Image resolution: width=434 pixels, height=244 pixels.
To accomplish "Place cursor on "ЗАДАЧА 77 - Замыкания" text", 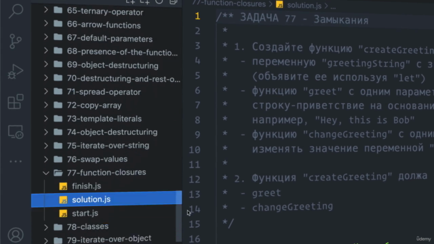I will coord(304,19).
